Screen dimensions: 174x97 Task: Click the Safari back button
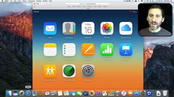pos(41,4)
